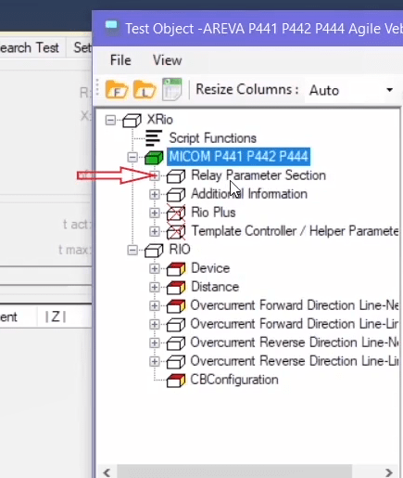Open the View menu

pyautogui.click(x=167, y=60)
